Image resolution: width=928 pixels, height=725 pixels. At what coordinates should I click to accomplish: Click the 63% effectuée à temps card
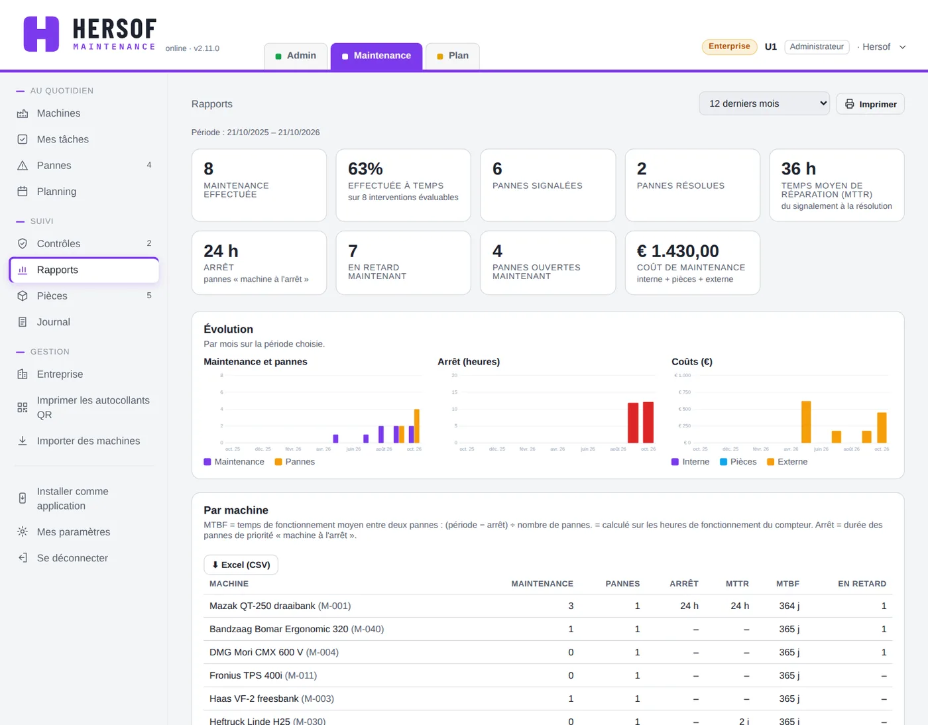pyautogui.click(x=404, y=185)
